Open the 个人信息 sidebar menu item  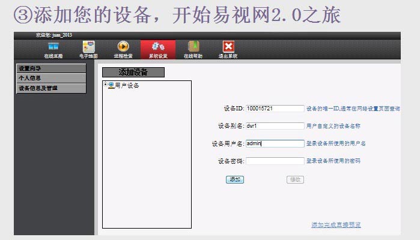coord(51,78)
